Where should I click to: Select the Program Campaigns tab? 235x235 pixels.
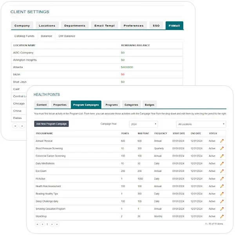coord(86,105)
